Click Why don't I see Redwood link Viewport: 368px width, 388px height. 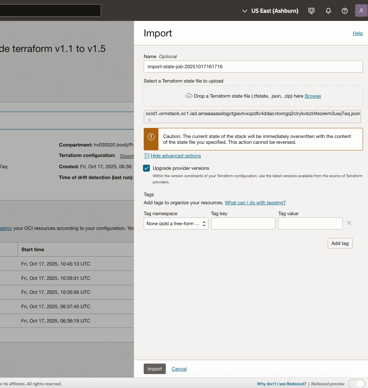[x=281, y=383]
